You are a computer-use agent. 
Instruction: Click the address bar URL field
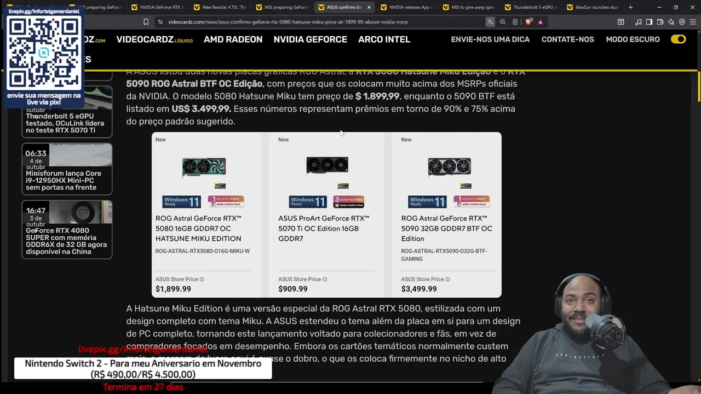323,22
